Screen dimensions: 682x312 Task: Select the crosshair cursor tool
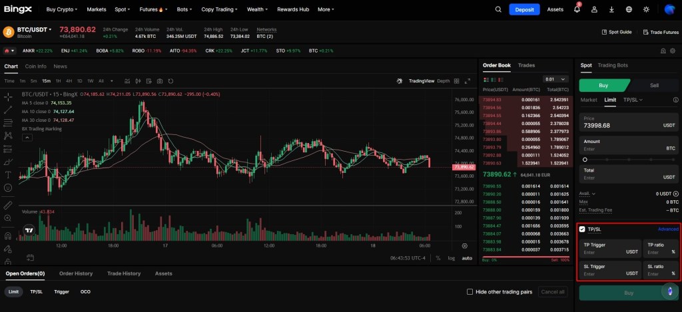(x=8, y=96)
